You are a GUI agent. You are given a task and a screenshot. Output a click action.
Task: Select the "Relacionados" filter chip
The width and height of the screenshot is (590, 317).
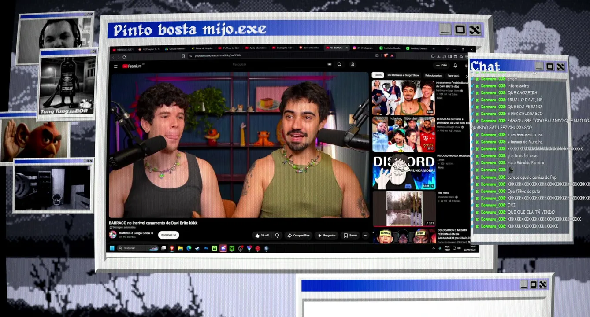coord(433,75)
